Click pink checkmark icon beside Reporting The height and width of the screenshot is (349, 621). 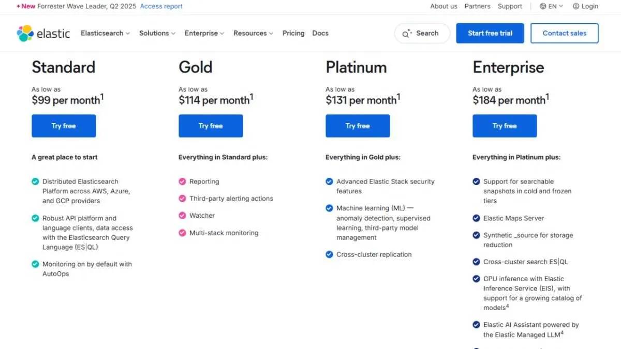point(182,181)
